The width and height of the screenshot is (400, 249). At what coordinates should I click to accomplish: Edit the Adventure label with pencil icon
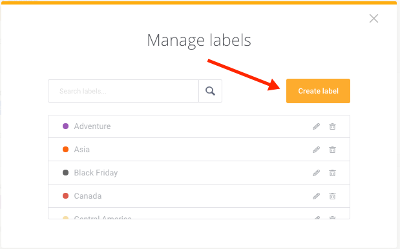click(317, 126)
